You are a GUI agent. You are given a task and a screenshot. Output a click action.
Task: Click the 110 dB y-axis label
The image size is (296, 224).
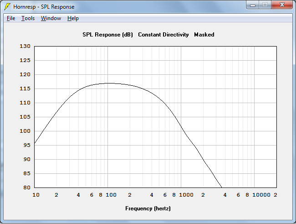(x=25, y=103)
